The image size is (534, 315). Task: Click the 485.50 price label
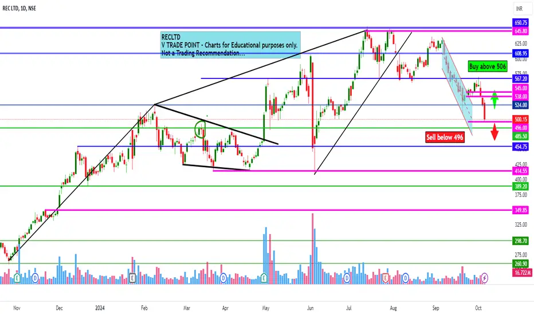(x=521, y=136)
